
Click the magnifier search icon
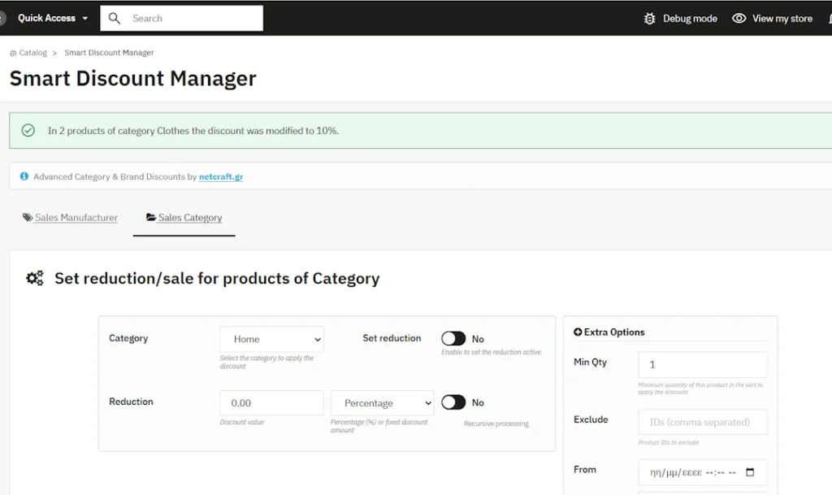pyautogui.click(x=114, y=19)
